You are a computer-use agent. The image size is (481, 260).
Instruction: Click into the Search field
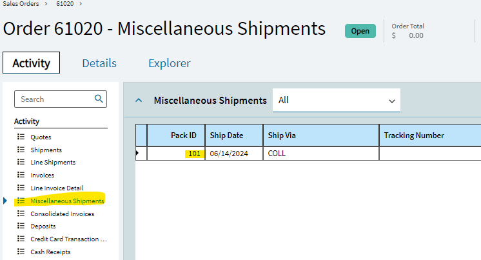(54, 99)
